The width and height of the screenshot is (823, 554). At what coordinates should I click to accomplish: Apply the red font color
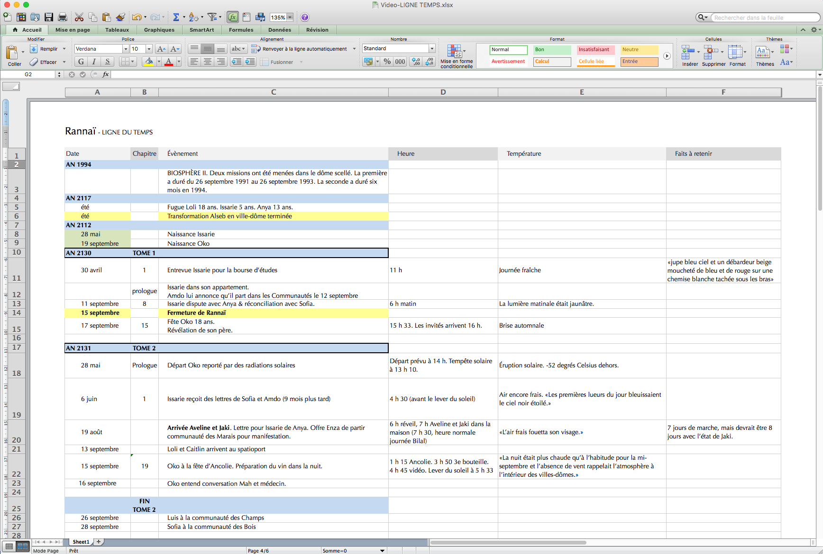169,62
